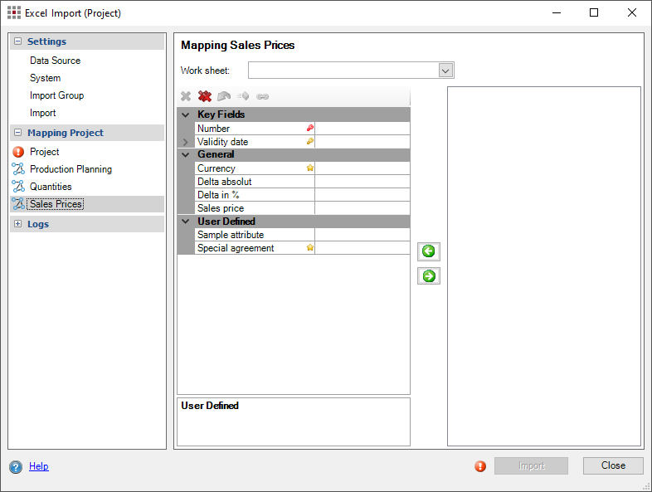Open the Production Planning mapping
652x492 pixels.
[x=71, y=169]
